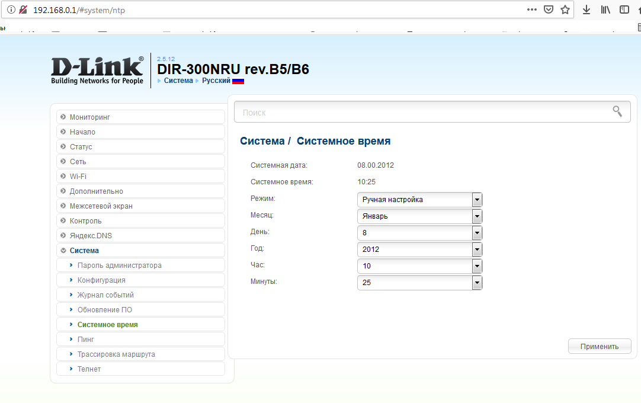Screen dimensions: 641x403
Task: Open the Минуты dropdown showing 25
Action: [419, 283]
